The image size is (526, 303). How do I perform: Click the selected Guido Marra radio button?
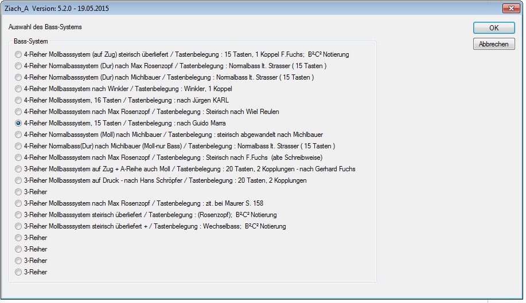point(19,123)
